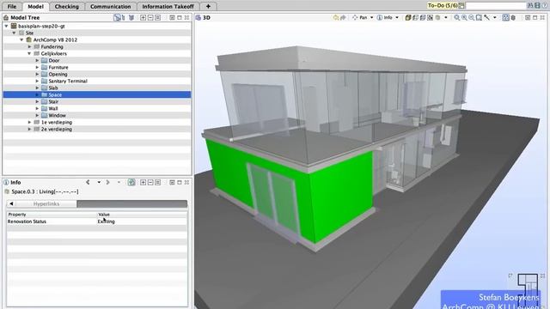Collapse all nodes in Model Tree
This screenshot has width=550, height=309.
click(x=150, y=17)
